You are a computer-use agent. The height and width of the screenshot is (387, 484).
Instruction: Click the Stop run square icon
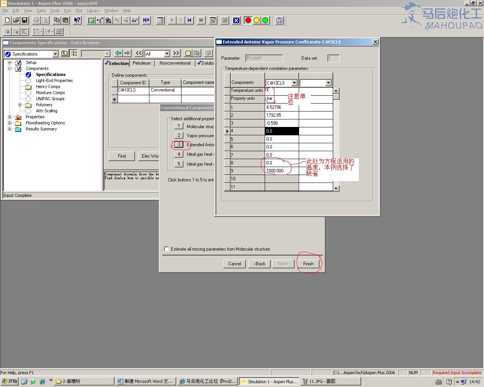pos(201,20)
